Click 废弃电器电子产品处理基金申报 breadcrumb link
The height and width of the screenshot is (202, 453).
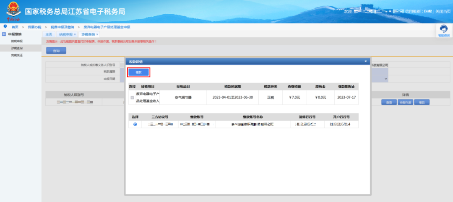[107, 27]
